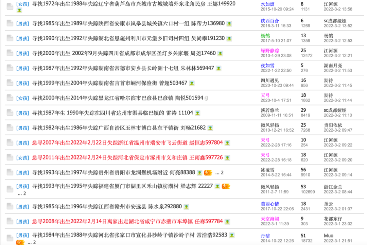The image size is (367, 245).
Task: Open author profile 绿野静踪
Action: (270, 51)
